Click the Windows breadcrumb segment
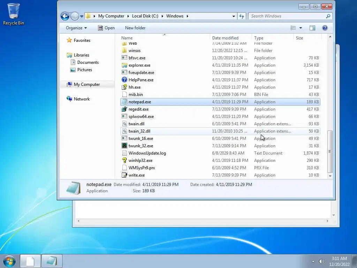Viewport: 357px width, 268px height. tap(175, 16)
